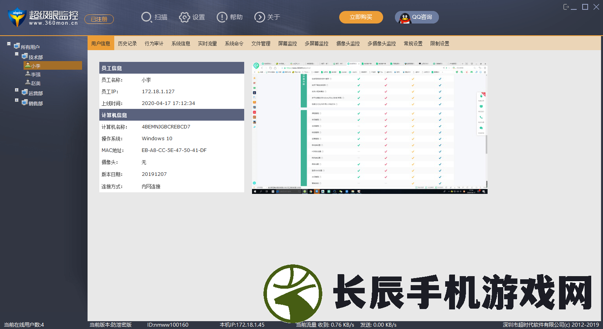Viewport: 603px width, 329px height.
Task: Click the Windows 10 operating system value
Action: pyautogui.click(x=157, y=139)
